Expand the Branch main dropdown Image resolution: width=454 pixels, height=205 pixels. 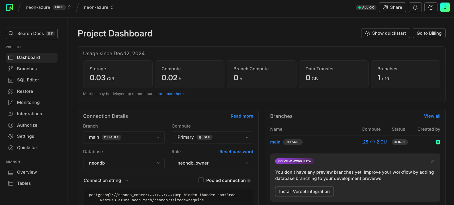tap(124, 137)
